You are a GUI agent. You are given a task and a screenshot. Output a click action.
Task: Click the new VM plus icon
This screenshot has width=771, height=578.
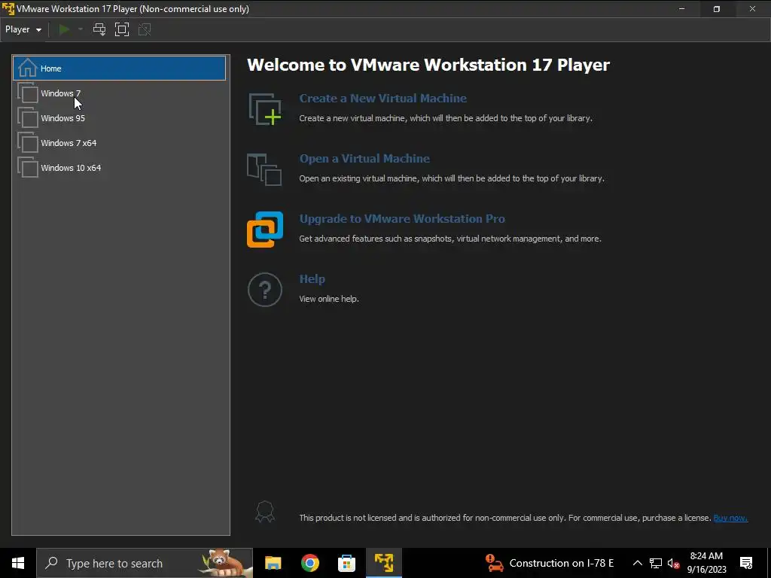click(265, 109)
